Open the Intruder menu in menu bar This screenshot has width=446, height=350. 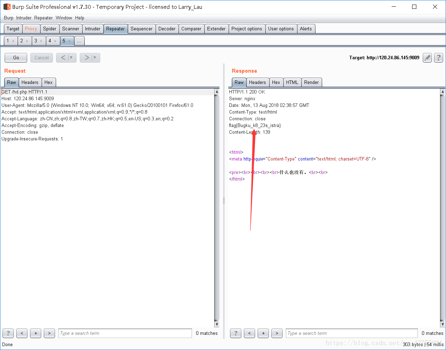coord(24,18)
